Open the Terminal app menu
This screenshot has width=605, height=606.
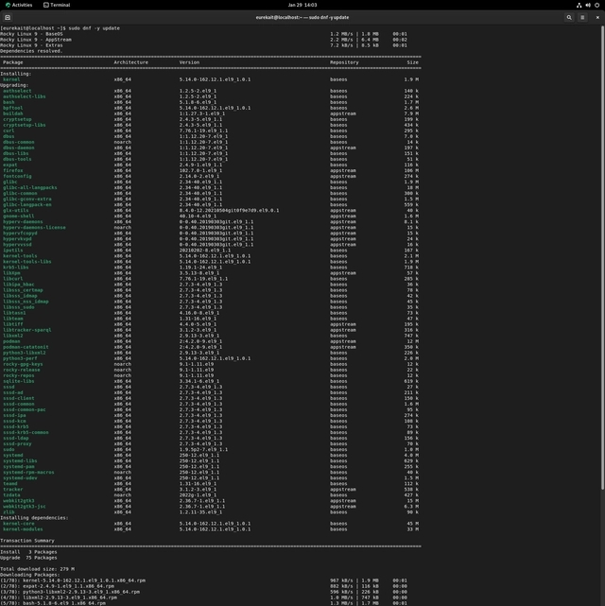57,5
